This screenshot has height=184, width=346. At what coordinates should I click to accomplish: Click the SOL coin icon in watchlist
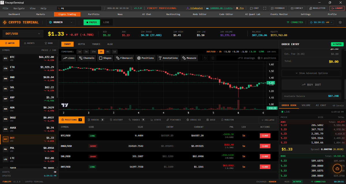5,89
